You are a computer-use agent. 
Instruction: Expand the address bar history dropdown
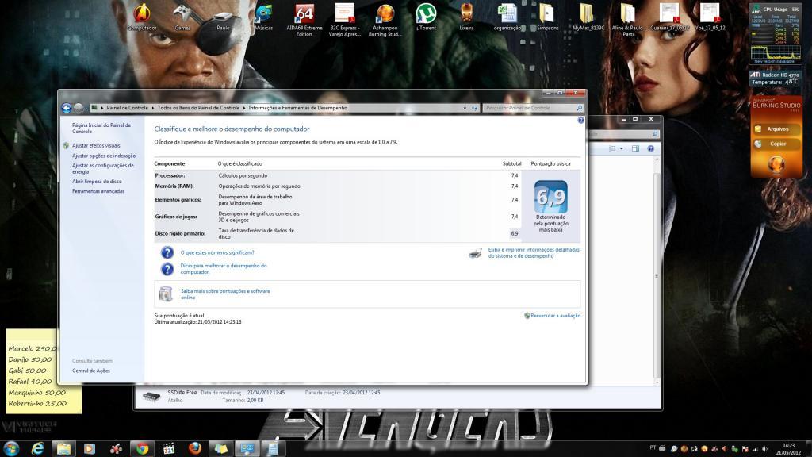click(465, 108)
